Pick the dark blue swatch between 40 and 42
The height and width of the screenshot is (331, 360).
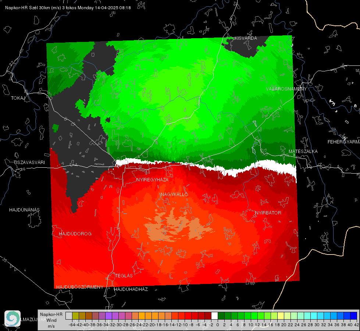pos(354,316)
